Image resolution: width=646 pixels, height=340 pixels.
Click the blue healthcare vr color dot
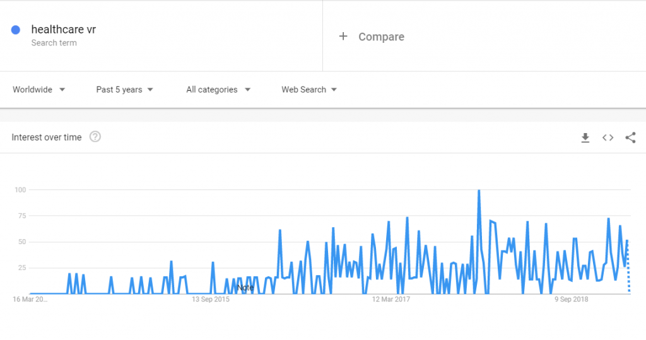click(x=16, y=30)
